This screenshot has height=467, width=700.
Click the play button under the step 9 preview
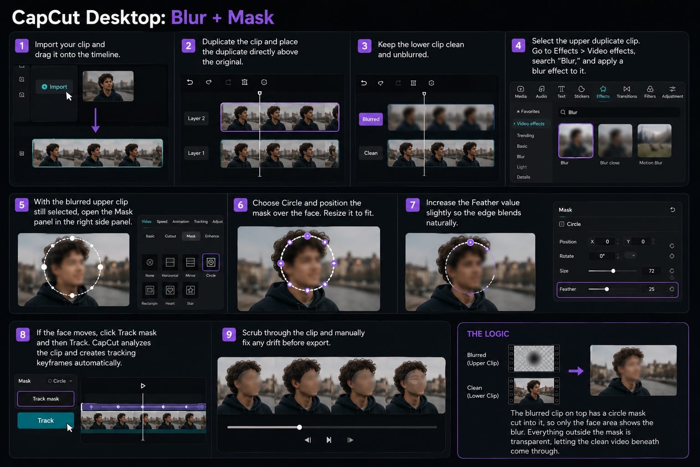point(329,440)
